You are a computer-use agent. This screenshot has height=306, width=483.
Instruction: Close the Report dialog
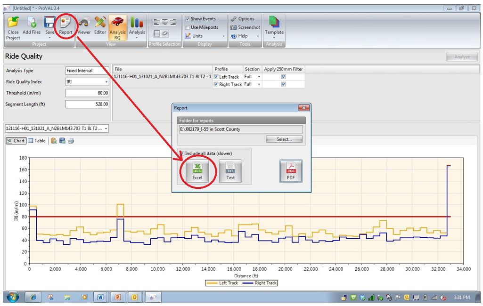click(x=303, y=108)
